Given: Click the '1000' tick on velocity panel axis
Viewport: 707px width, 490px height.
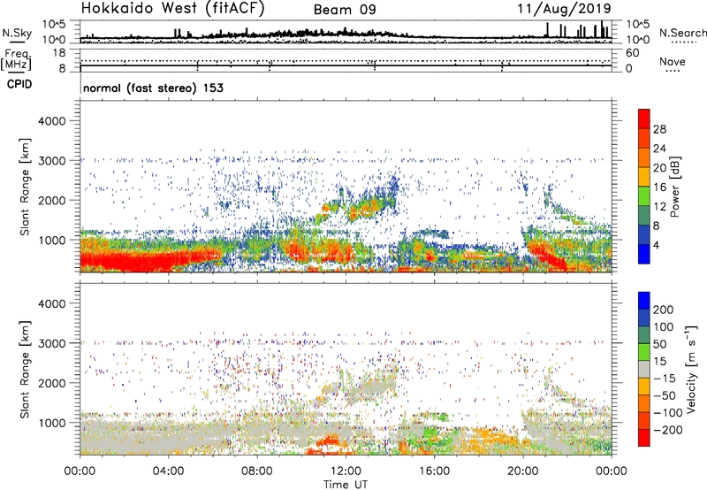Looking at the screenshot, I should point(52,423).
